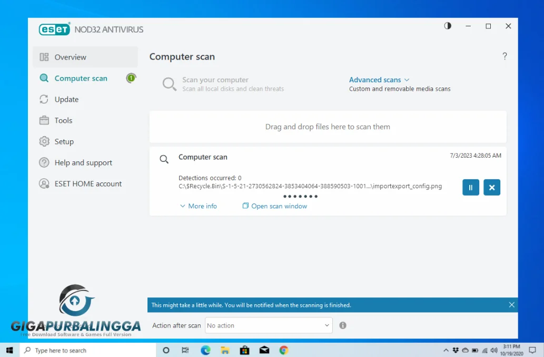Open the taskbar clock and date
This screenshot has width=544, height=357.
[x=511, y=350]
